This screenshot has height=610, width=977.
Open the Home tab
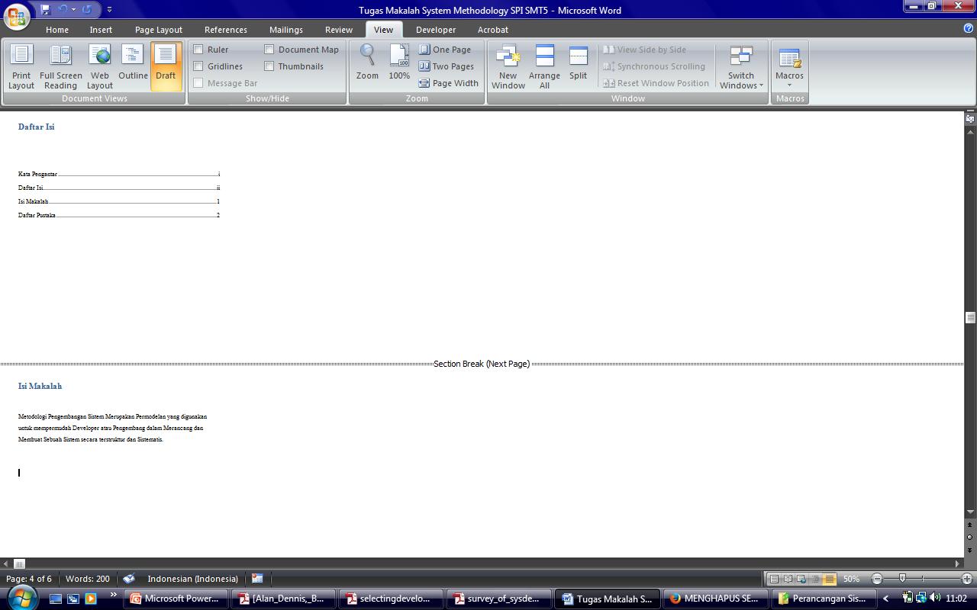(57, 30)
